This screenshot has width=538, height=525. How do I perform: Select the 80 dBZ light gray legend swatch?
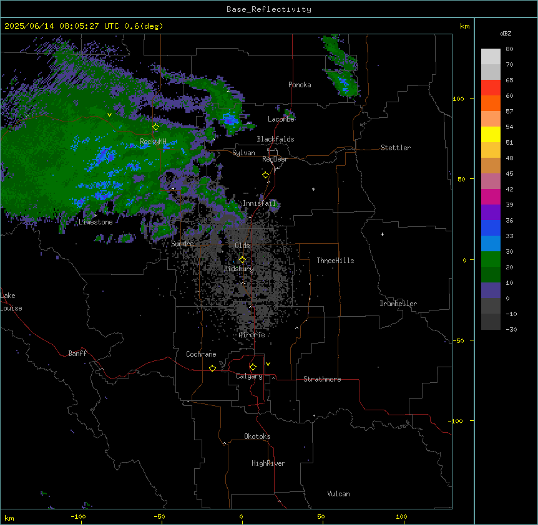pyautogui.click(x=491, y=57)
